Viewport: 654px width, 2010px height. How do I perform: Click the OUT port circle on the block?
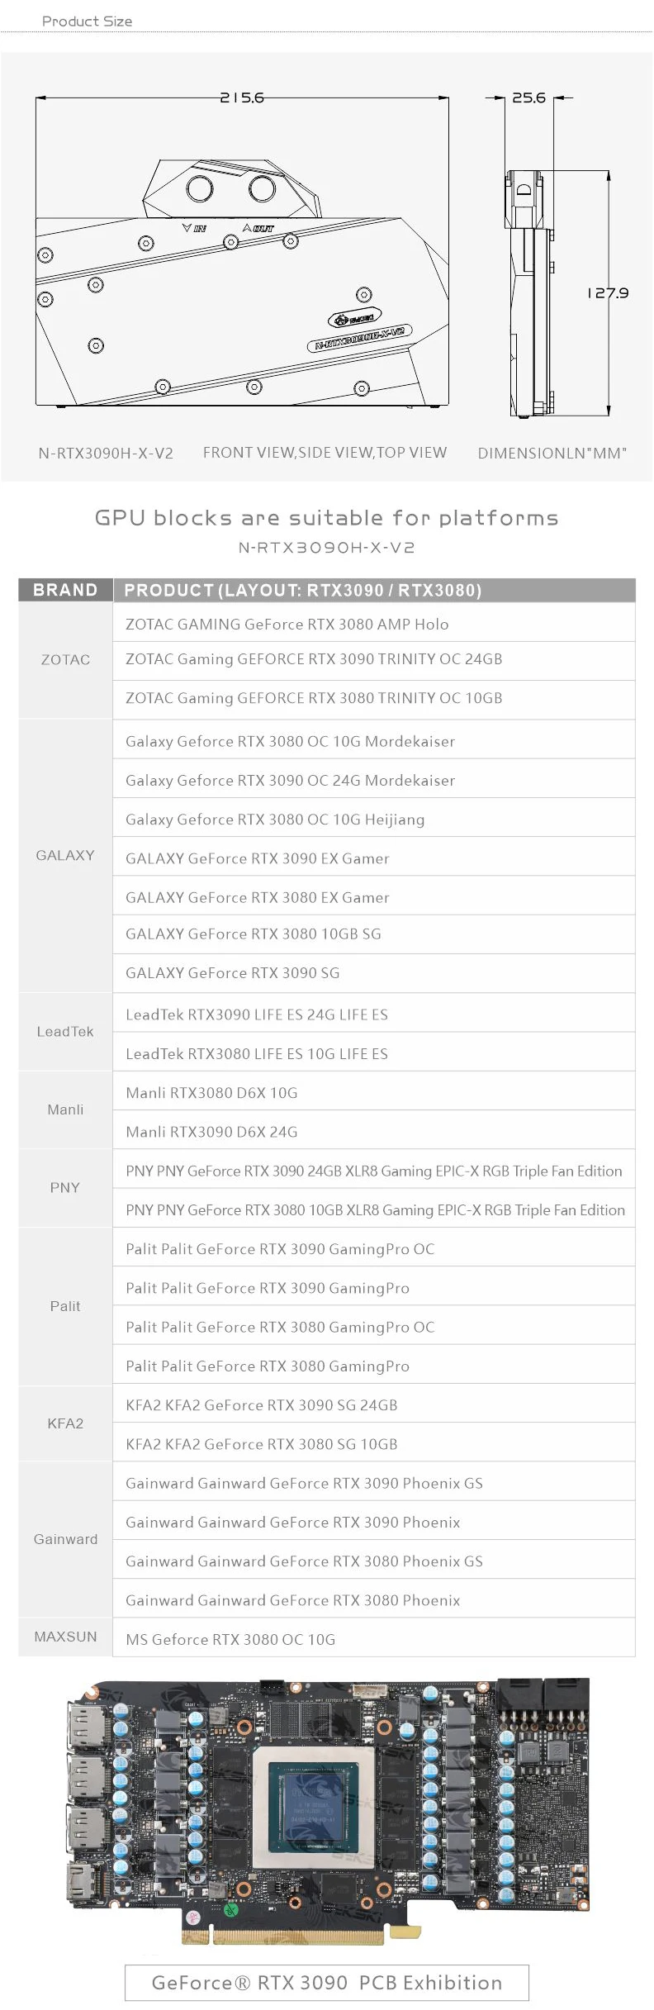pyautogui.click(x=262, y=188)
